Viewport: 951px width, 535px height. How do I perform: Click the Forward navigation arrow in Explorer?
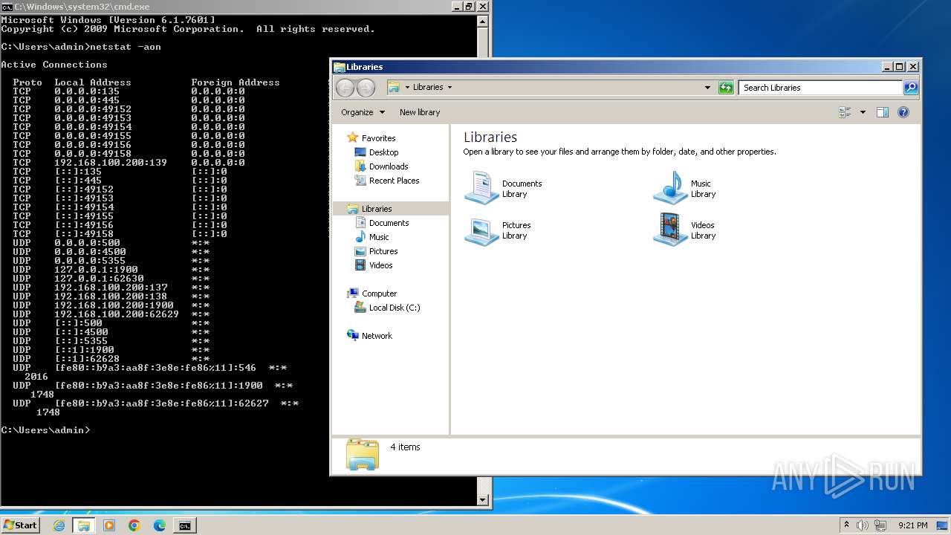366,88
